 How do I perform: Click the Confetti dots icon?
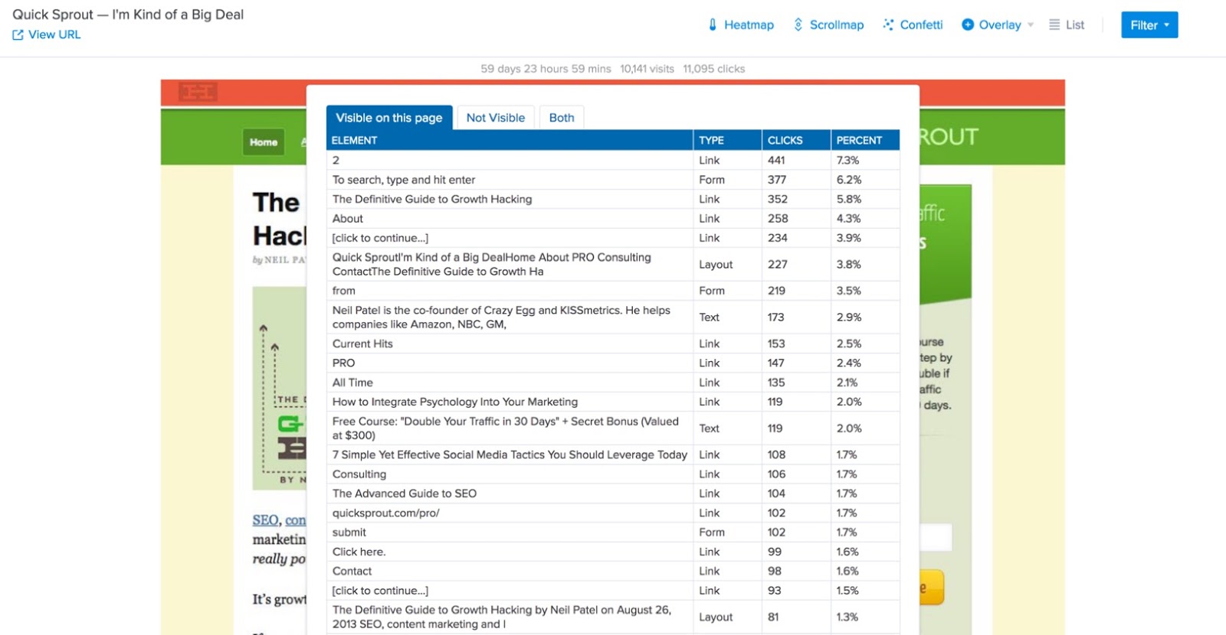(x=888, y=24)
